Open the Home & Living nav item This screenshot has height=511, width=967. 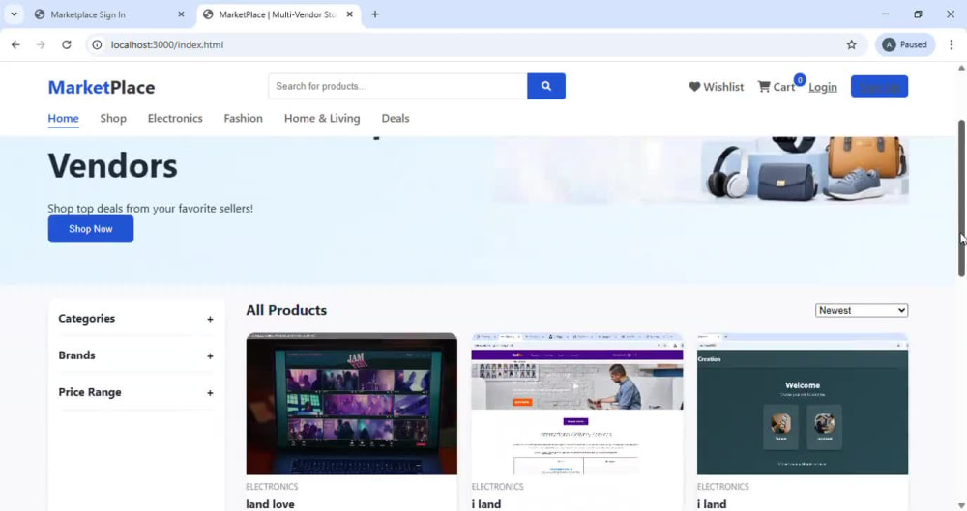[x=322, y=119]
